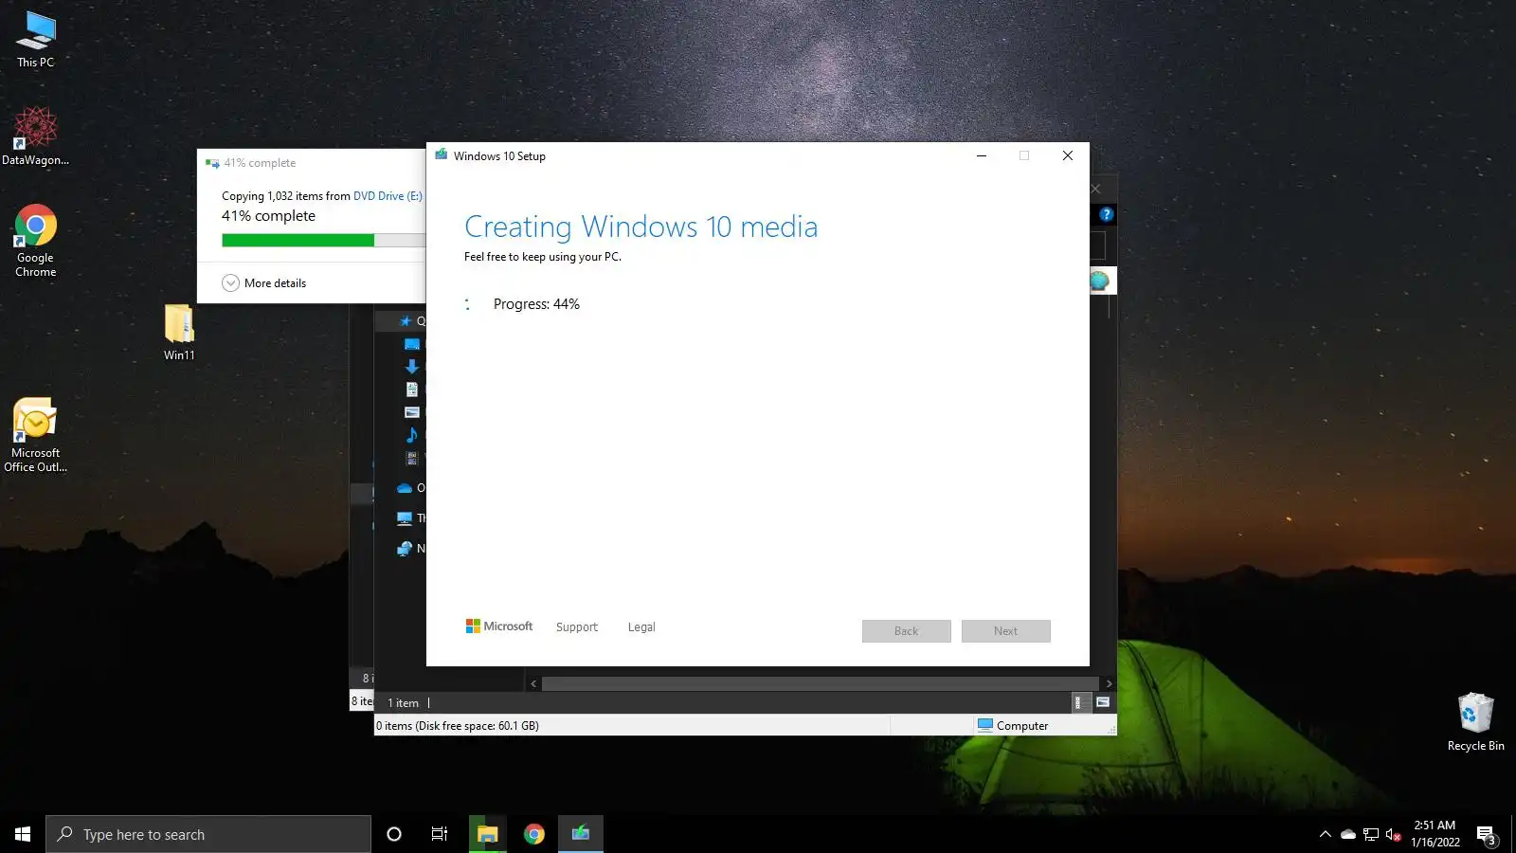Click the Windows 10 Setup title bar icon

(442, 155)
